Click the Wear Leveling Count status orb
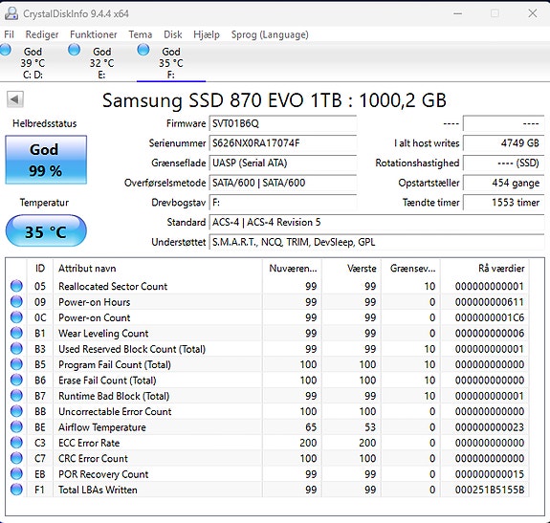 click(16, 333)
